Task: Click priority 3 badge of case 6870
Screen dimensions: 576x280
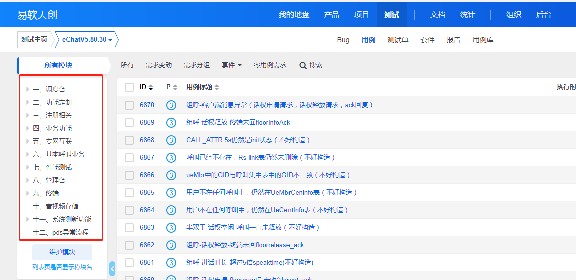Action: [x=171, y=105]
